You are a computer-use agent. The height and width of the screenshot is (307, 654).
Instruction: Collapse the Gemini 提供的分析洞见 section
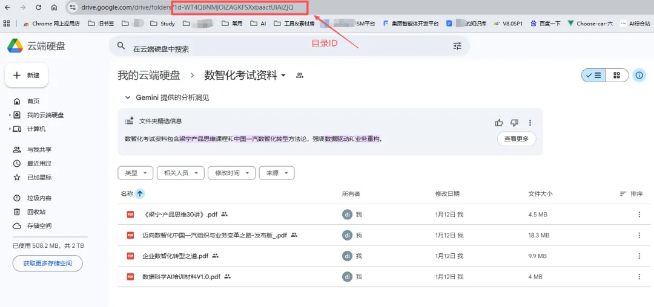click(x=128, y=97)
